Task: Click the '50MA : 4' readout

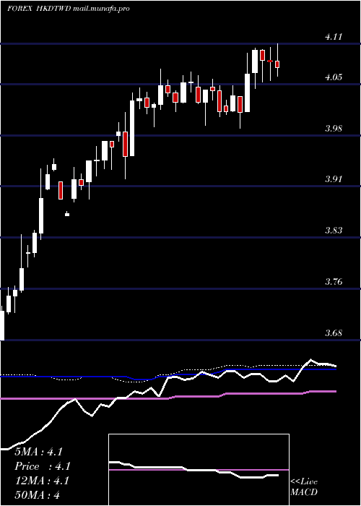Action: coord(38,495)
